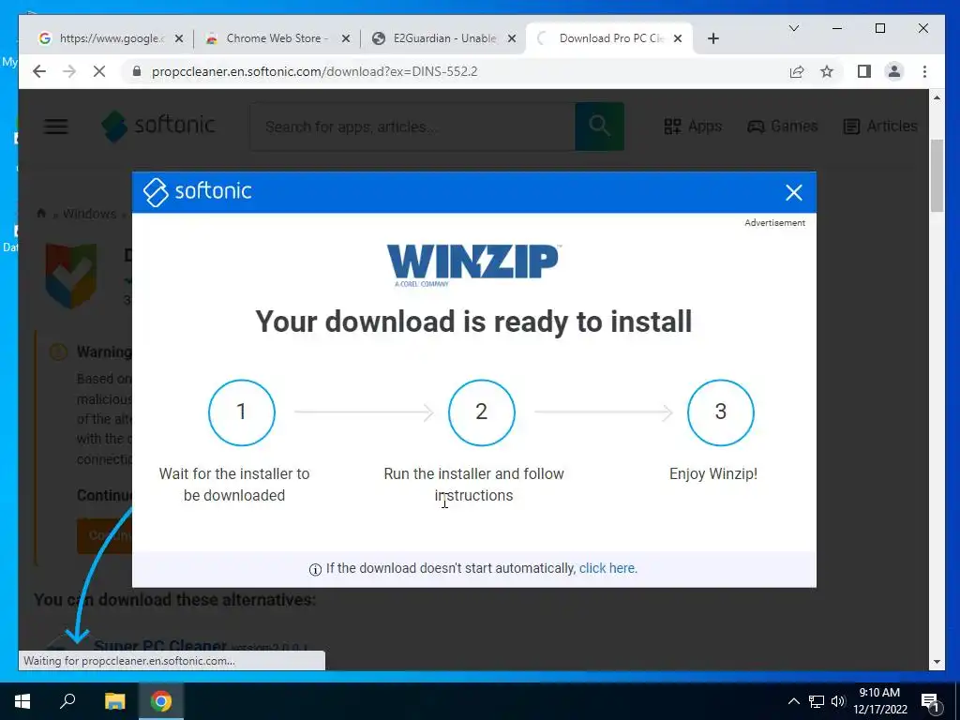Click the scrollbar down arrow

(x=937, y=662)
